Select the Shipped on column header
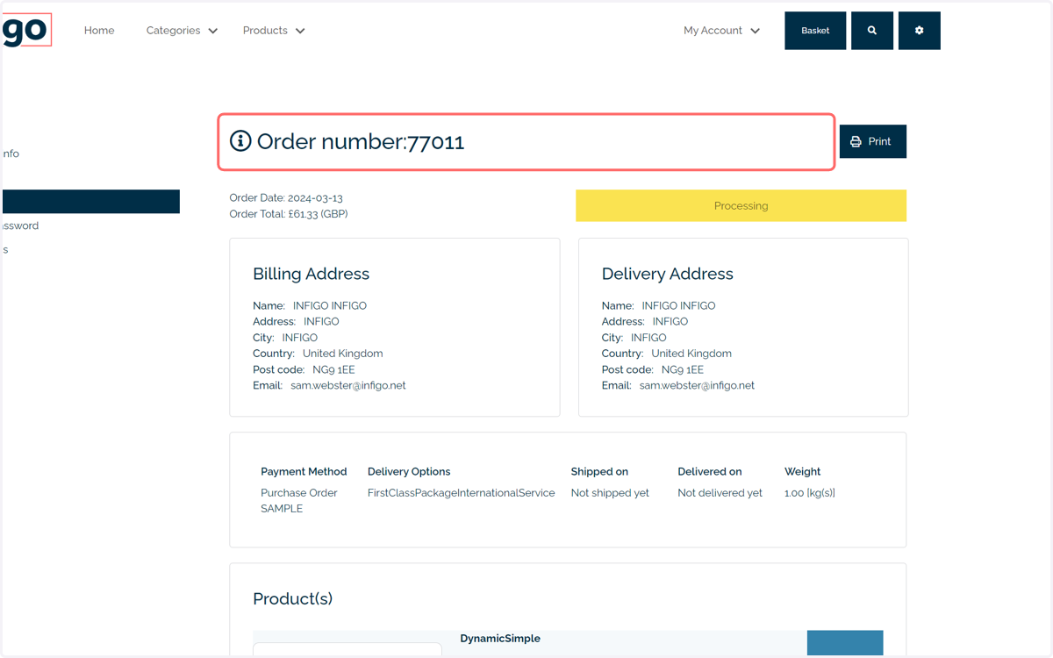 [x=599, y=472]
